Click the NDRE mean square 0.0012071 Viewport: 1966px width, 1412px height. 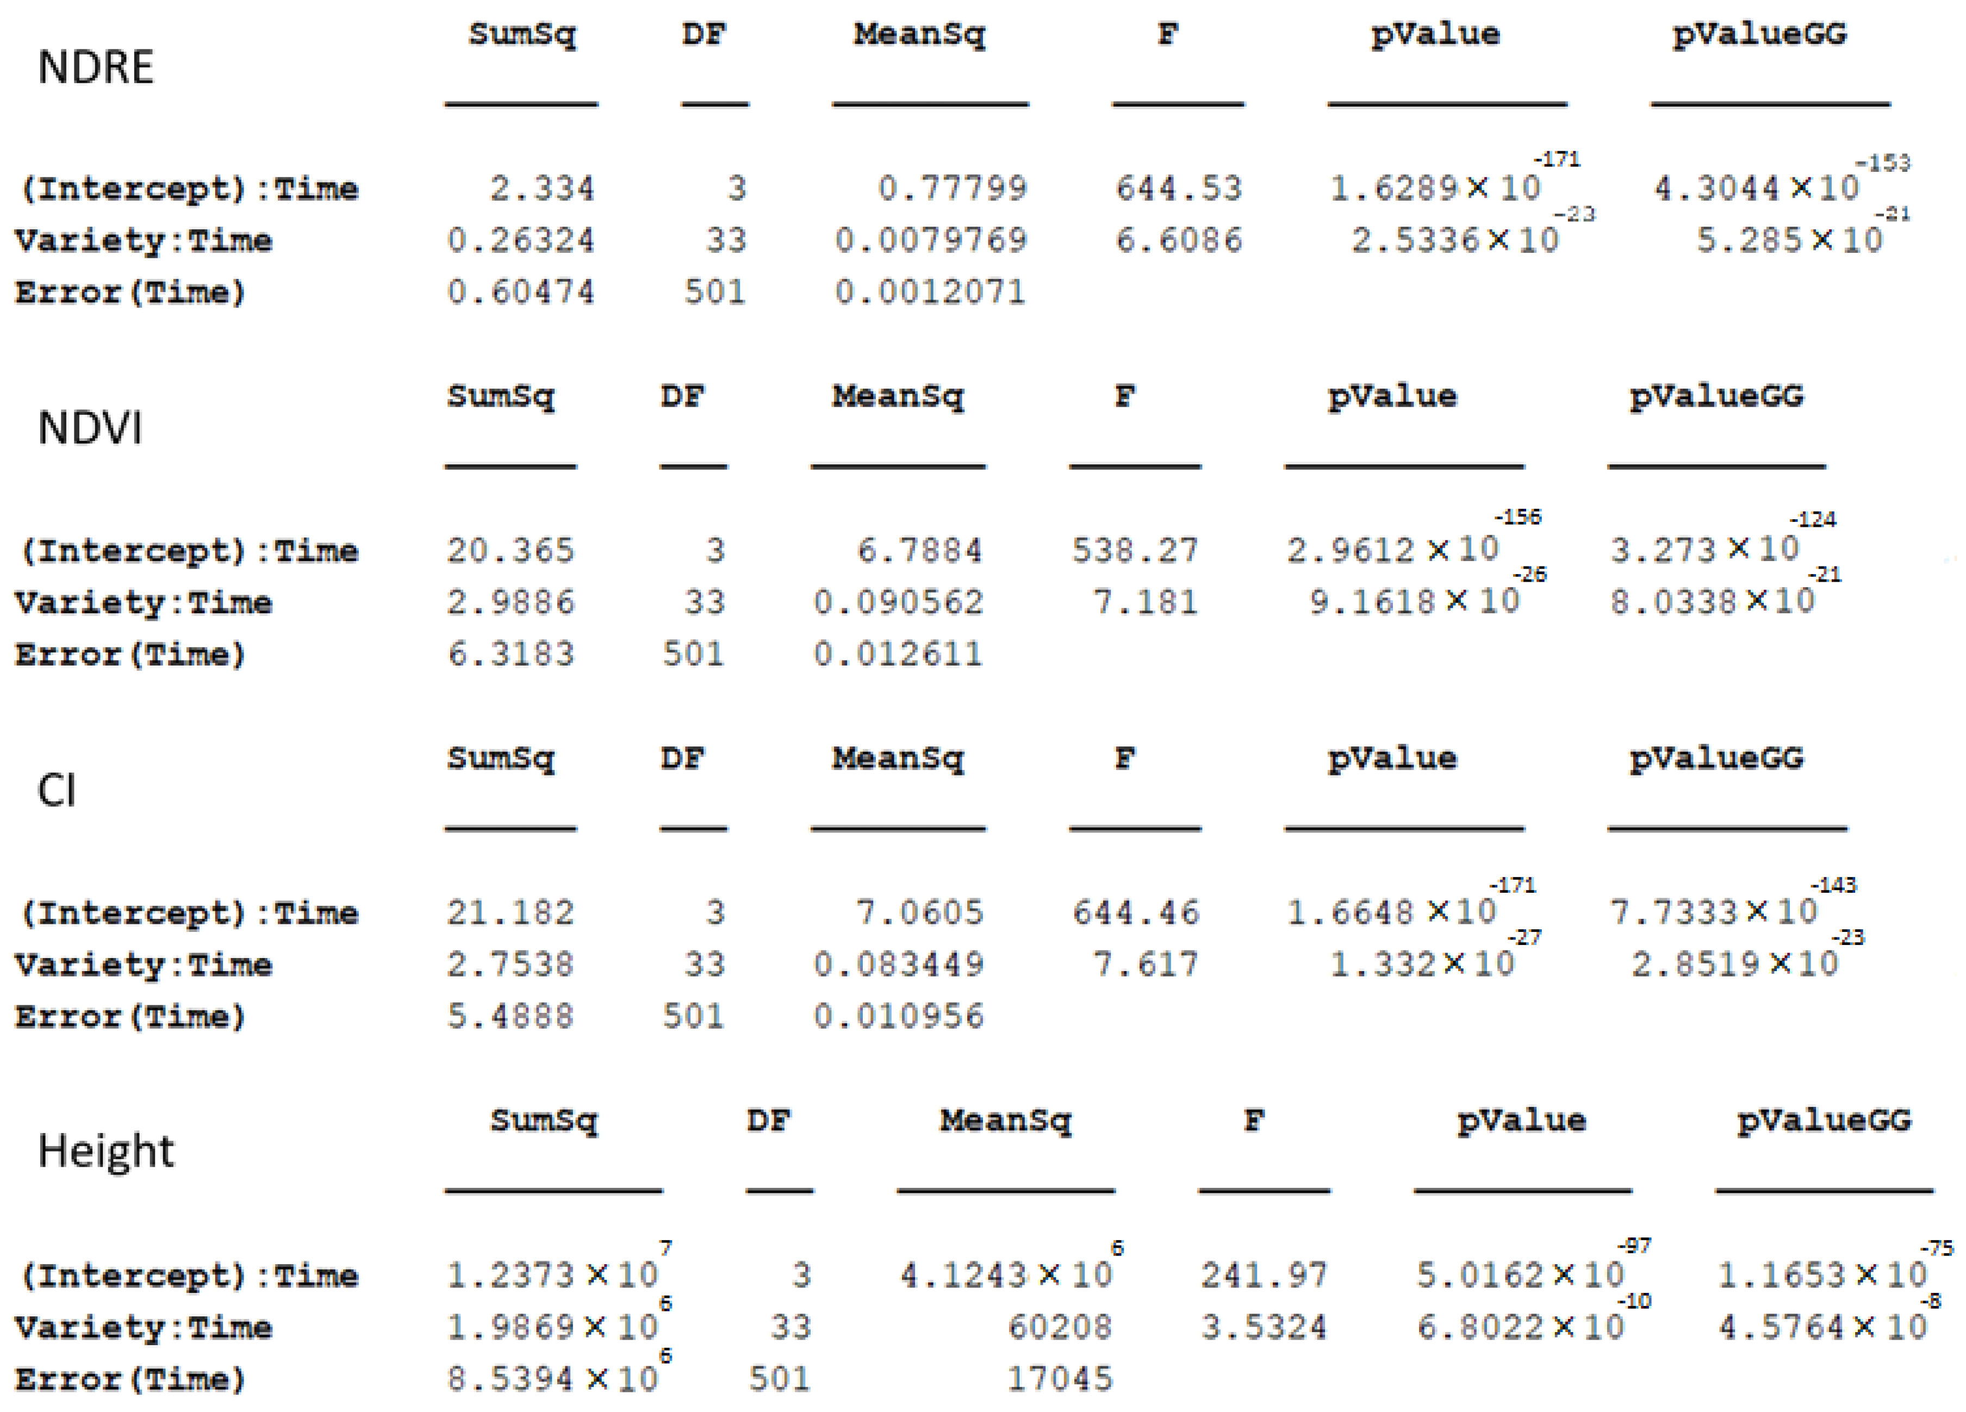click(930, 292)
